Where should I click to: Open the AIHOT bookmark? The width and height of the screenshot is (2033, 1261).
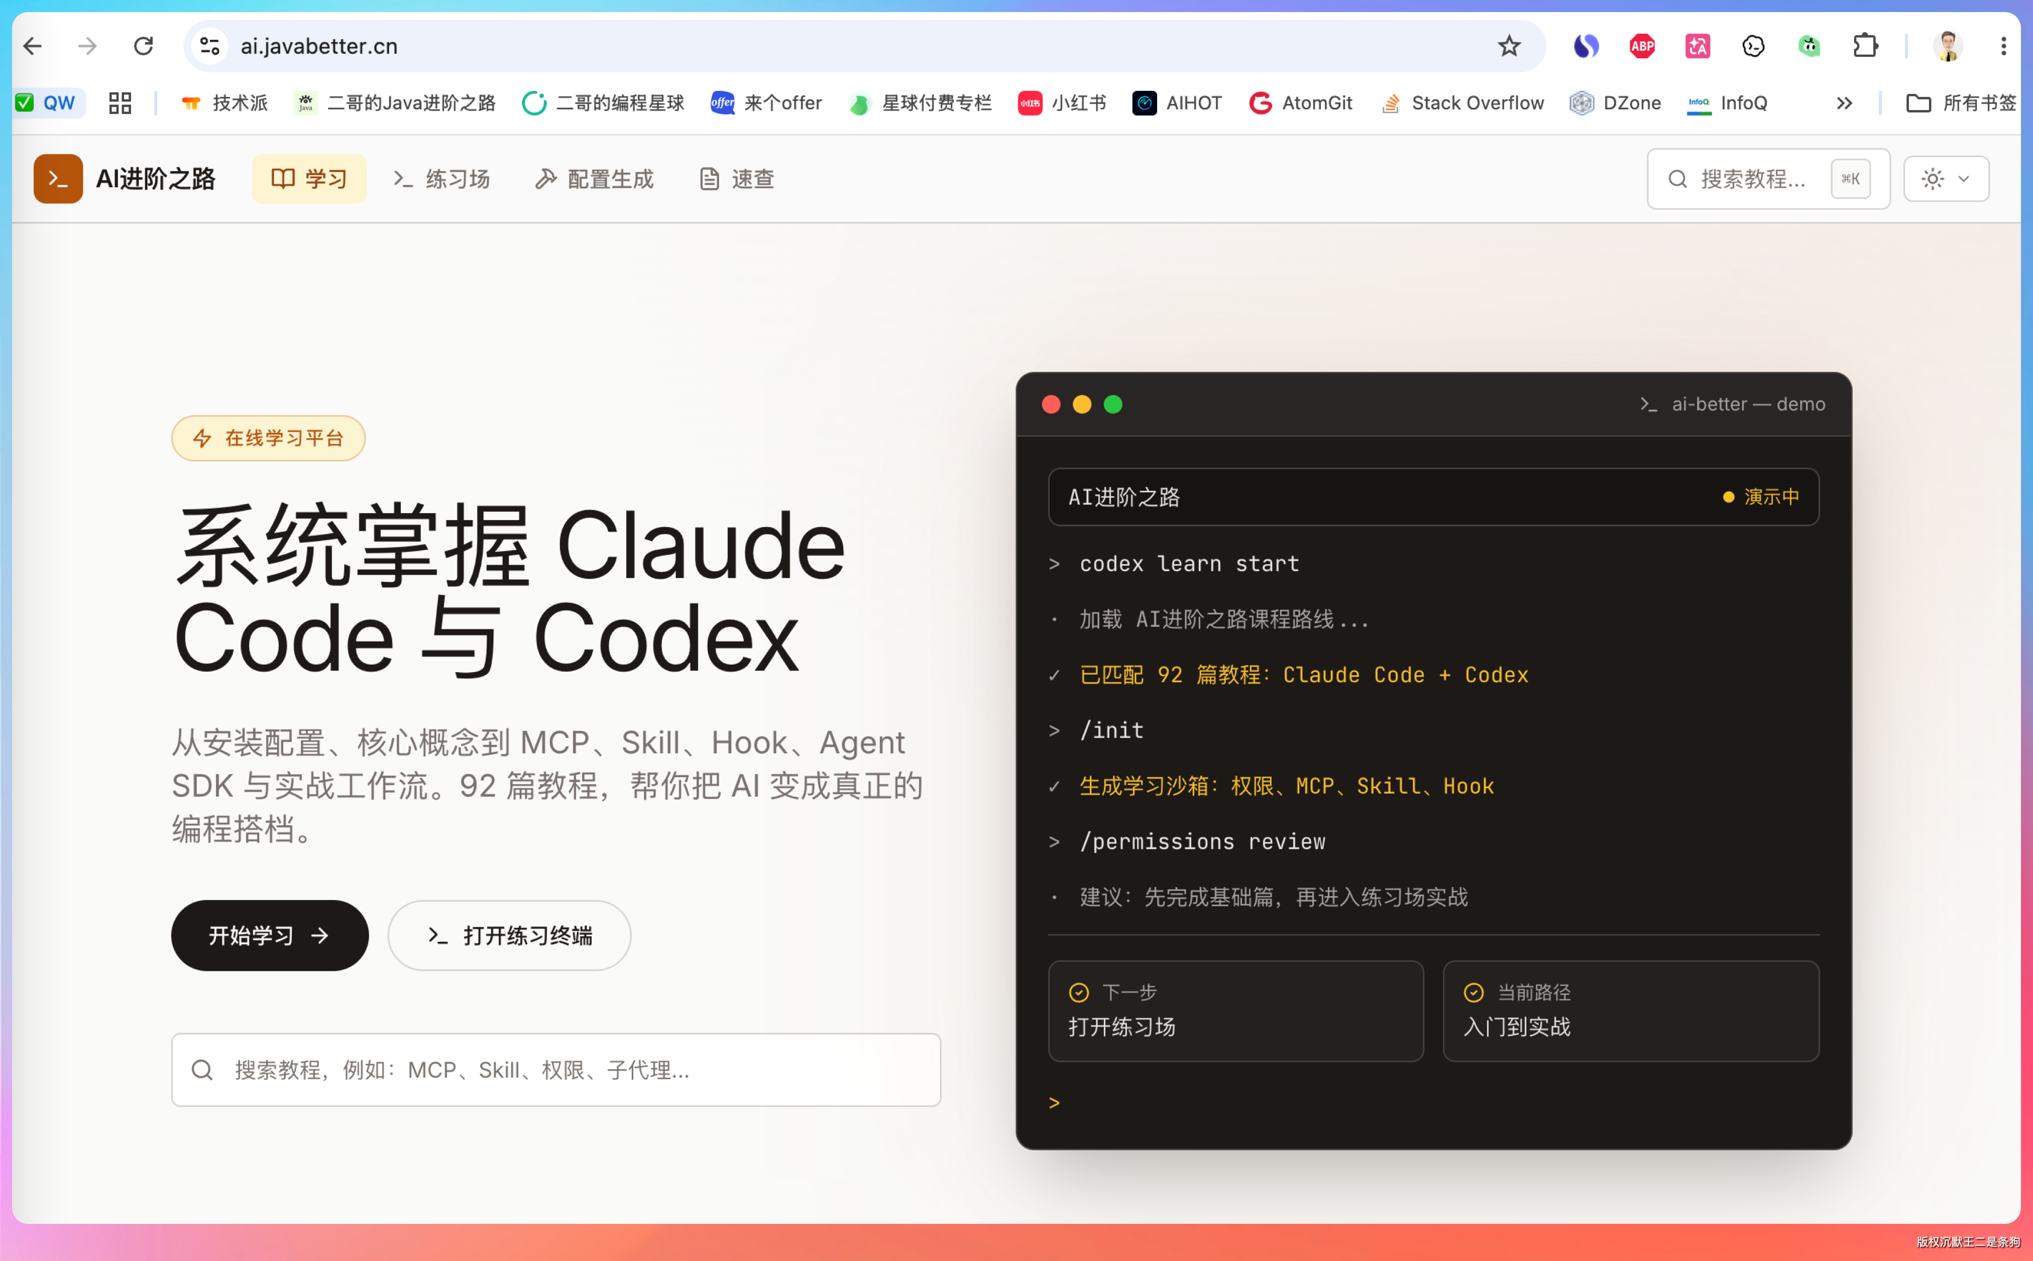click(1177, 102)
